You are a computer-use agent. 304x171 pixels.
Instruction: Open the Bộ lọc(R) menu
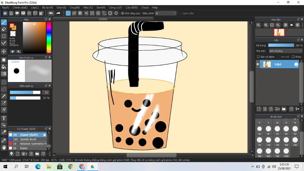click(x=47, y=7)
